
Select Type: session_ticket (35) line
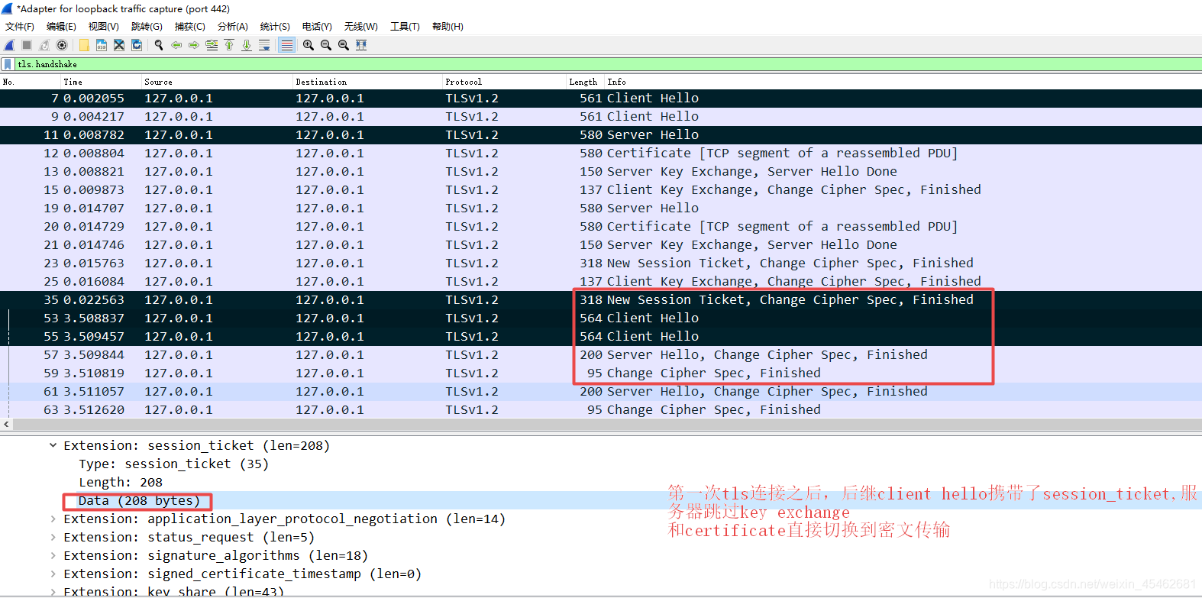(173, 464)
